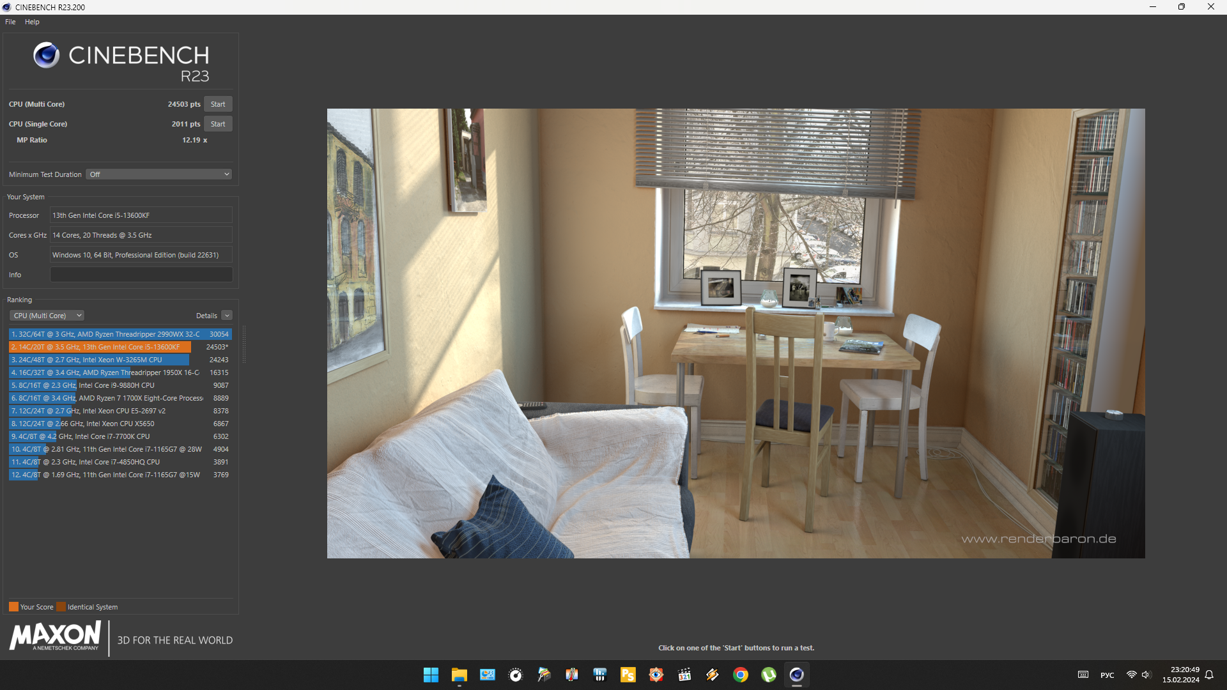
Task: Start the CPU Single Core test
Action: click(218, 124)
